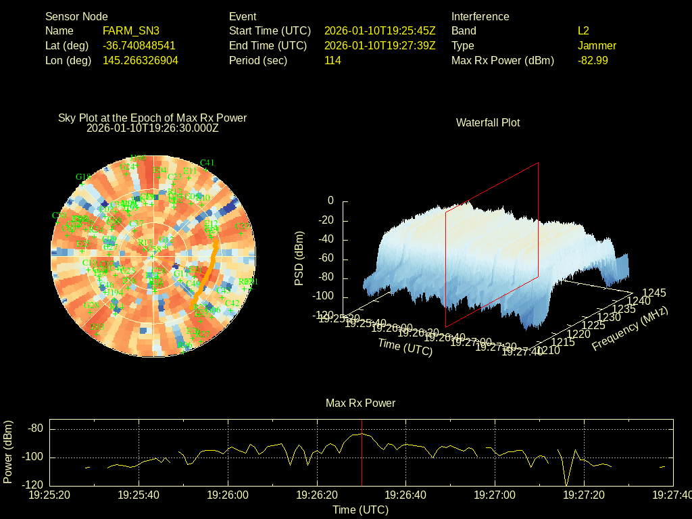Click the FARM_SN3 sensor node name
The height and width of the screenshot is (519, 692).
tap(130, 31)
